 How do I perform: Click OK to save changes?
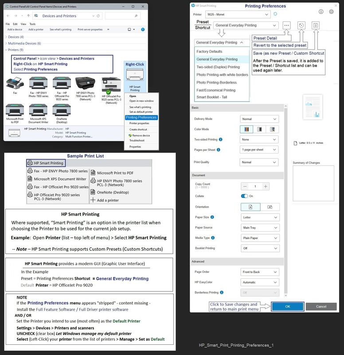(287, 307)
